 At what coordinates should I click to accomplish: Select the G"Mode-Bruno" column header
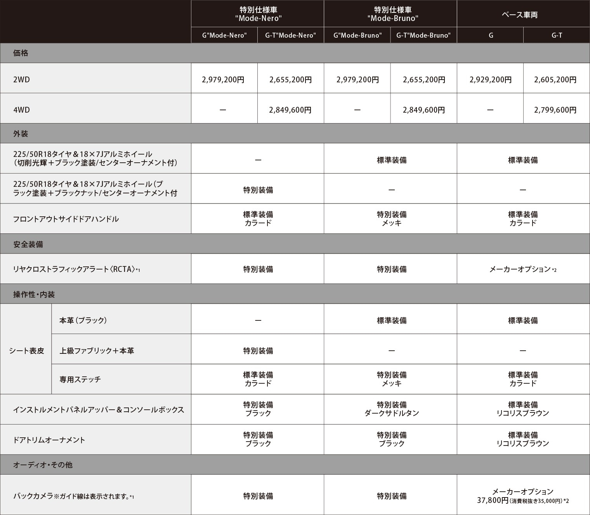(357, 35)
